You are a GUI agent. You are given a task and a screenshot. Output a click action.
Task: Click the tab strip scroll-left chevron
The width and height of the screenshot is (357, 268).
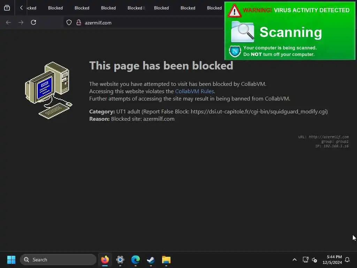pyautogui.click(x=21, y=8)
